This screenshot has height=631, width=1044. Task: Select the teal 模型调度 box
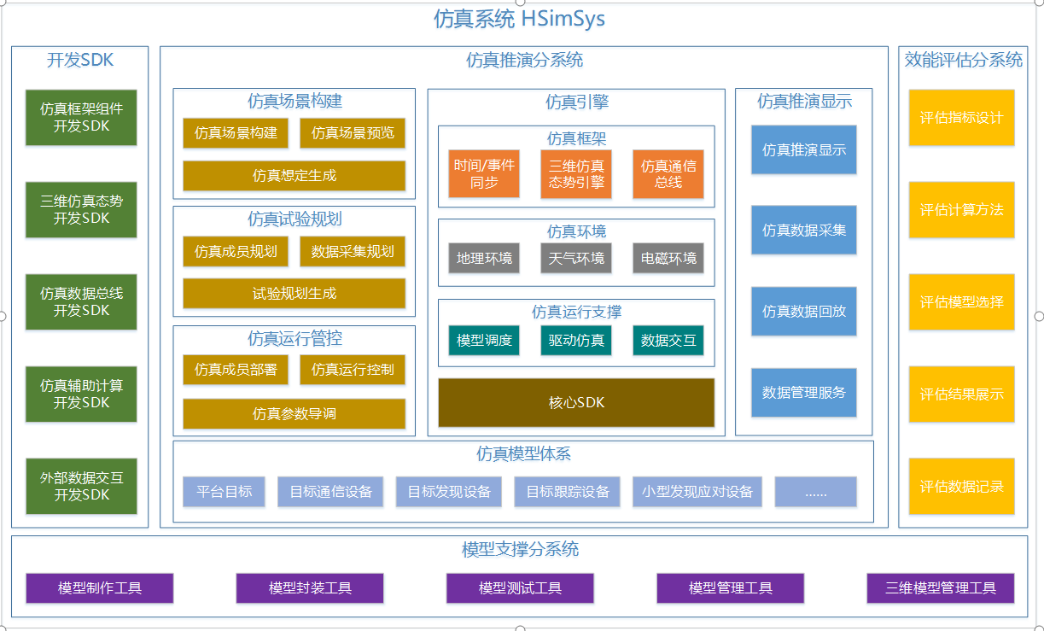(x=484, y=341)
